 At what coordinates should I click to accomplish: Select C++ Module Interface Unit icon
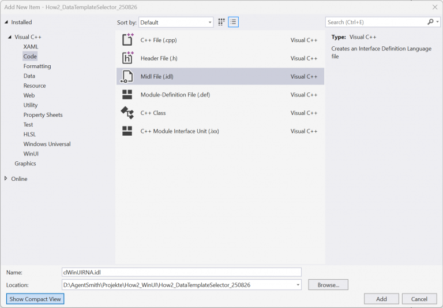(127, 131)
